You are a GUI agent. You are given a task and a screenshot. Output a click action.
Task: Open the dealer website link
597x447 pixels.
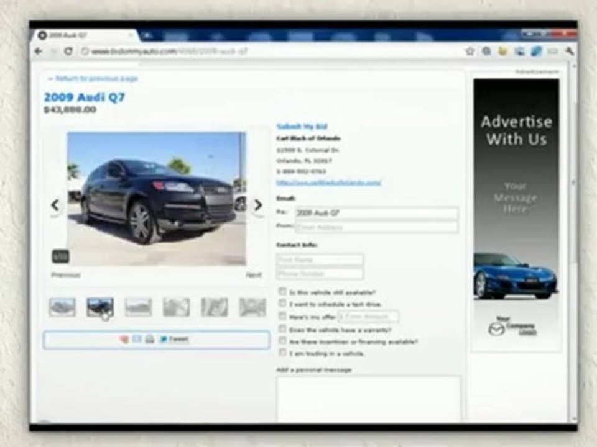(328, 183)
